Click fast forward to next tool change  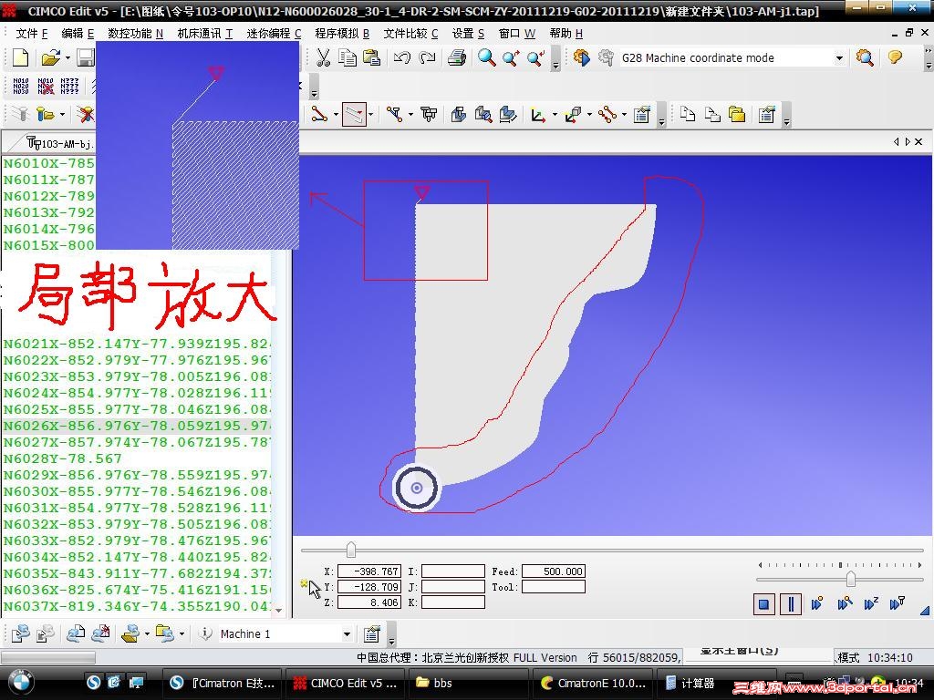[x=898, y=604]
